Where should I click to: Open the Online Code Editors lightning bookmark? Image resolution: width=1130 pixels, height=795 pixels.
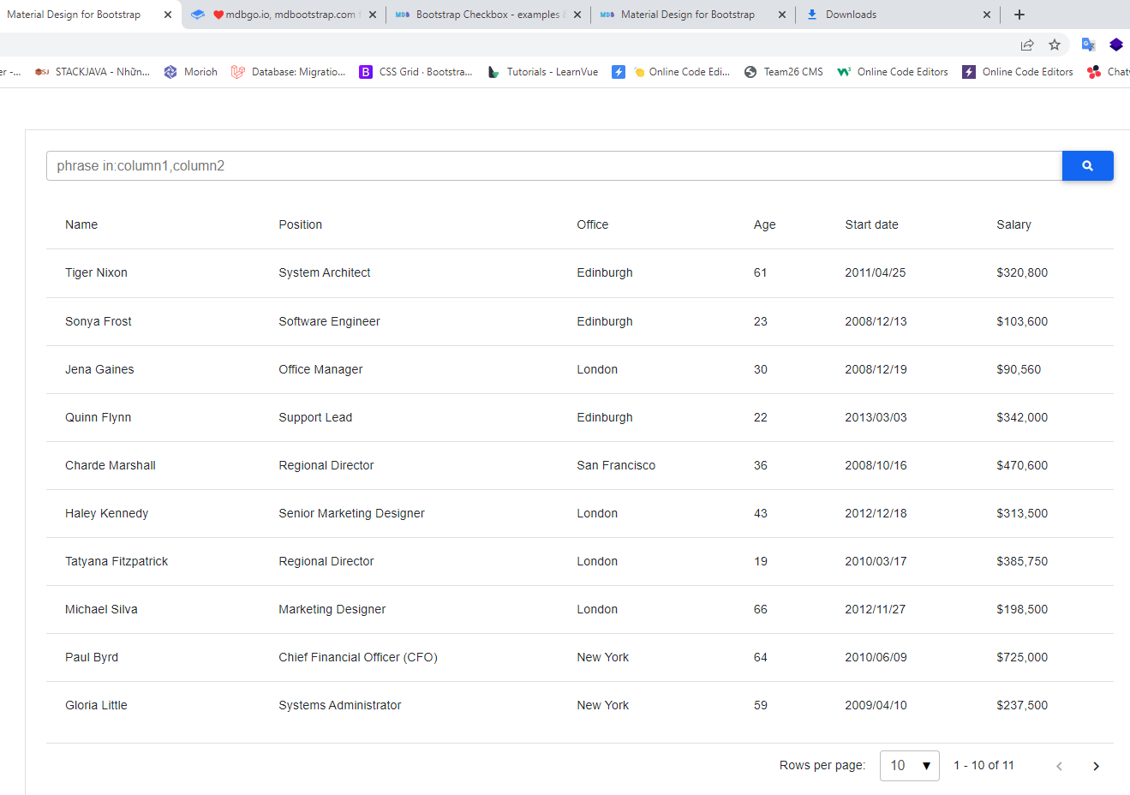(x=1018, y=72)
